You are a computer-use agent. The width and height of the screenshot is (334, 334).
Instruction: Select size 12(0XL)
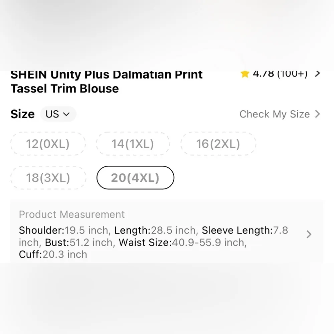coord(48,144)
